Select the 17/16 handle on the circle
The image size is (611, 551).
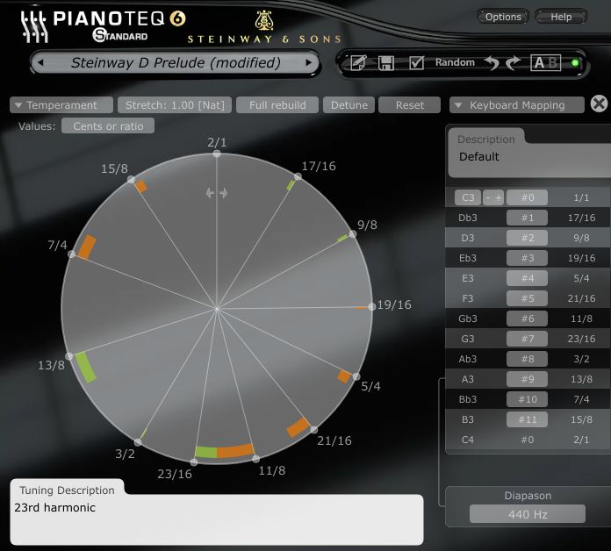point(298,177)
